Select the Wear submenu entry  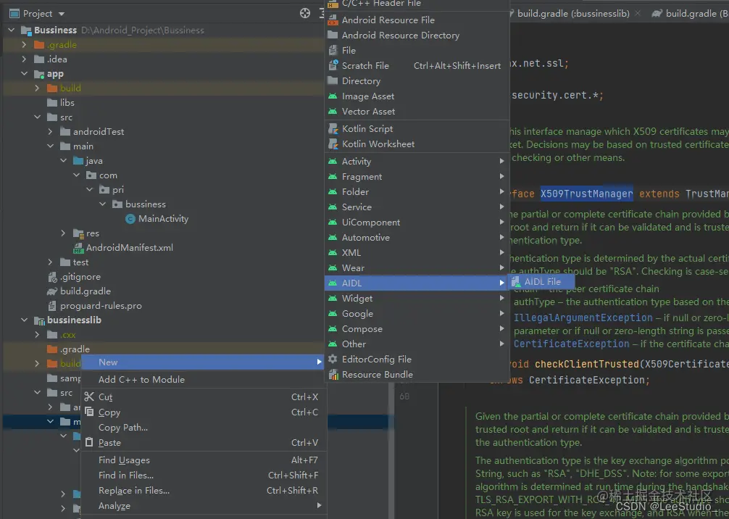(417, 268)
